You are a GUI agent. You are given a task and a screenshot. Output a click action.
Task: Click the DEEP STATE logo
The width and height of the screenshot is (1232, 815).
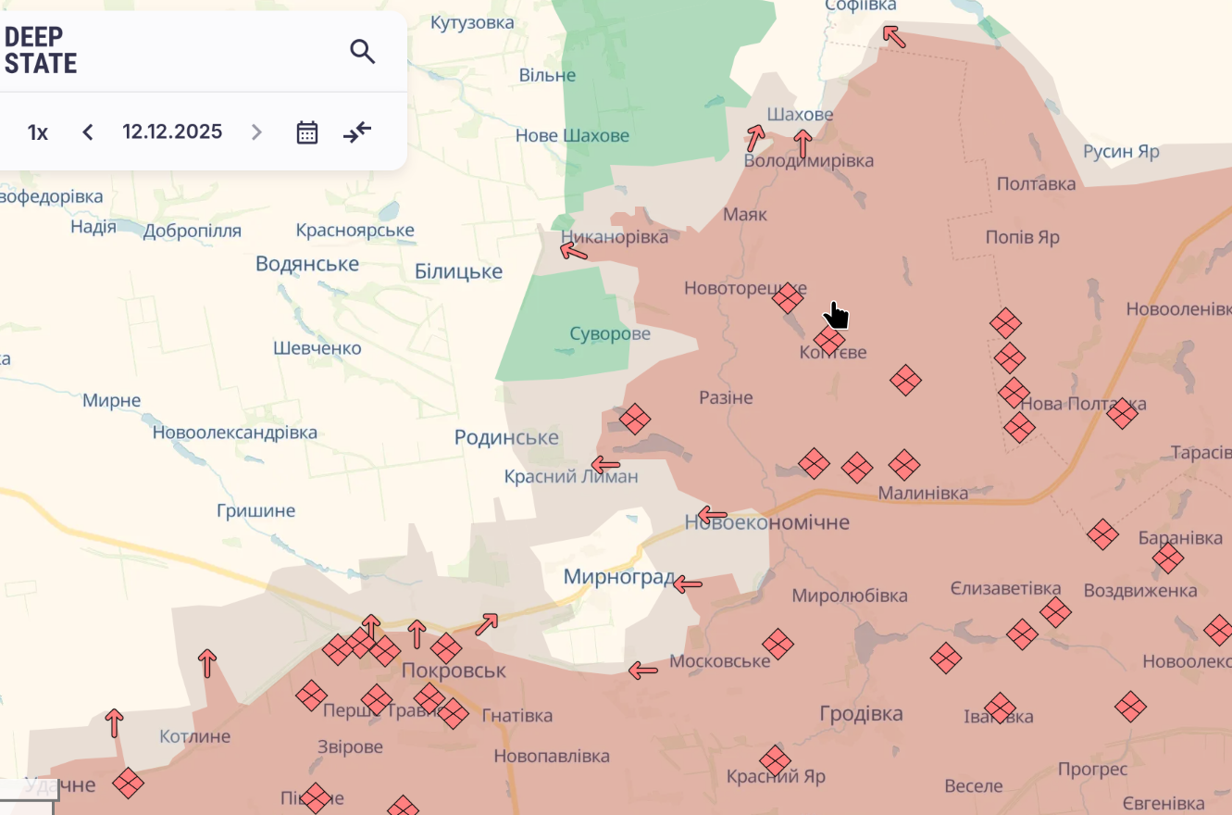click(41, 51)
